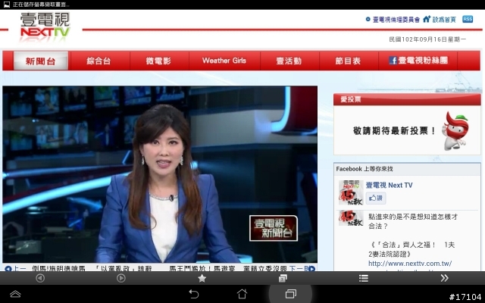The width and height of the screenshot is (485, 303).
Task: Open the browser list menu icon
Action: (x=364, y=279)
